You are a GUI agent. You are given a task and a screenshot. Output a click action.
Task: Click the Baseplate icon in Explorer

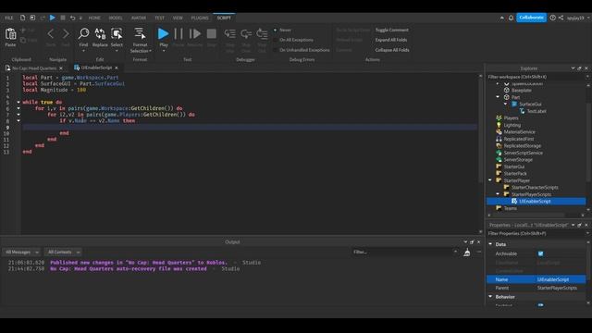[x=507, y=91]
